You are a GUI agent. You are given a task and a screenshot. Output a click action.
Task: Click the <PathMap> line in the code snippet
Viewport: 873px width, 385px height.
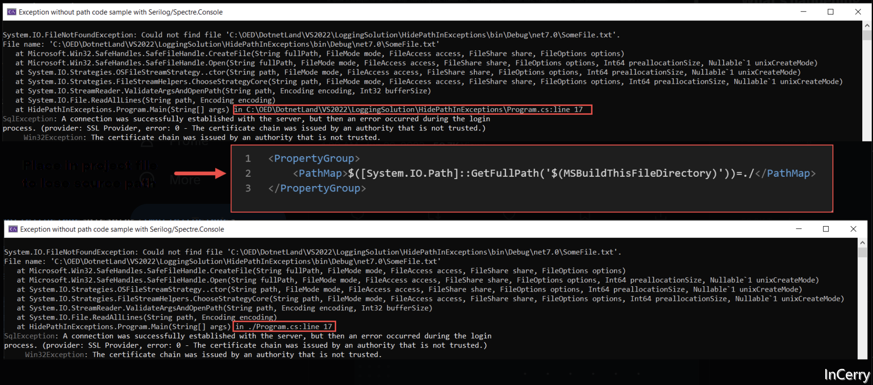coord(554,174)
